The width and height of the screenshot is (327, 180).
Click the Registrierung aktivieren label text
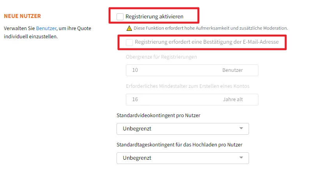click(x=154, y=16)
